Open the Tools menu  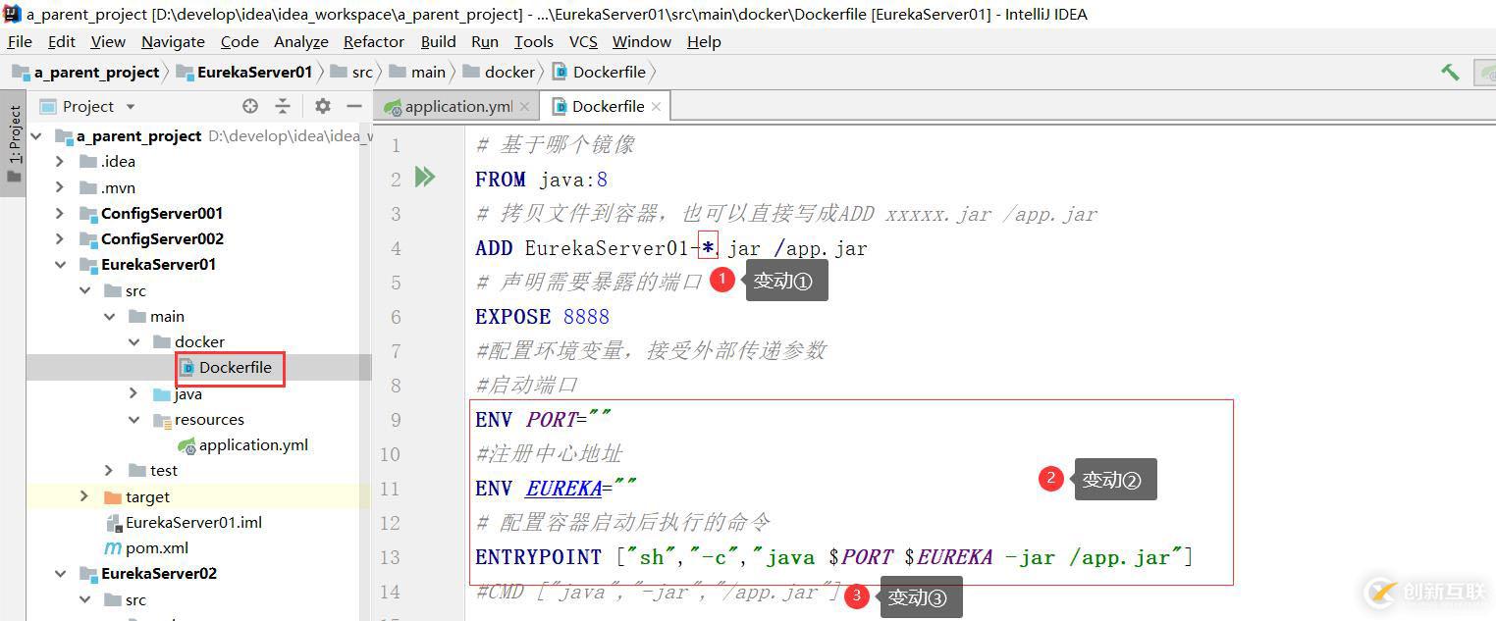(x=533, y=41)
